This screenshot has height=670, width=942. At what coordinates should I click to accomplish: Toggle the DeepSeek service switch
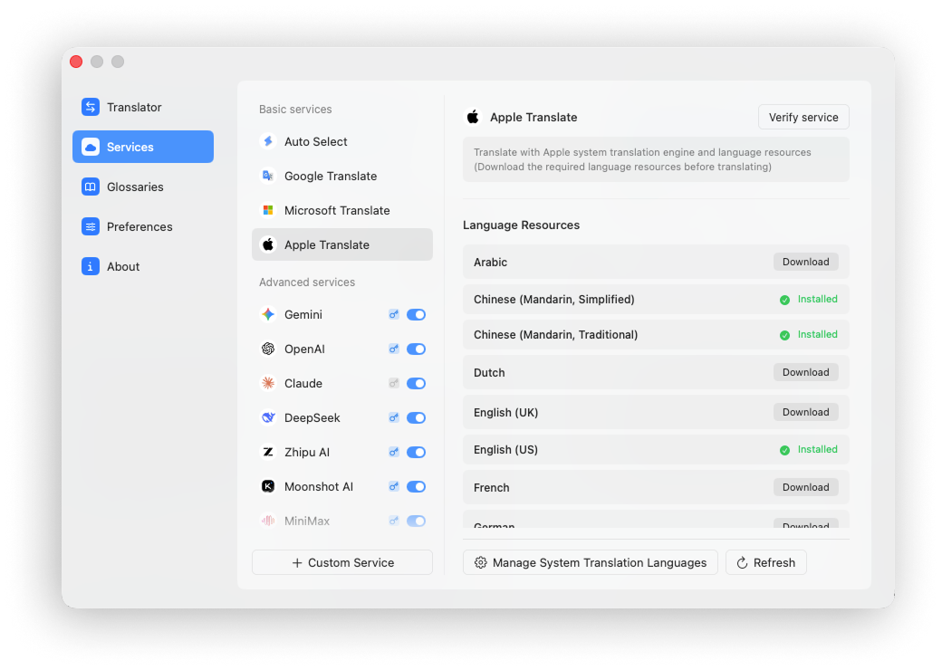(x=416, y=418)
